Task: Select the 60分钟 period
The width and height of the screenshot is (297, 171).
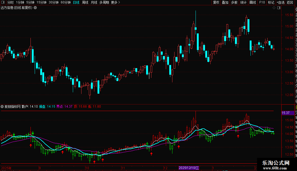Action: click(66, 2)
